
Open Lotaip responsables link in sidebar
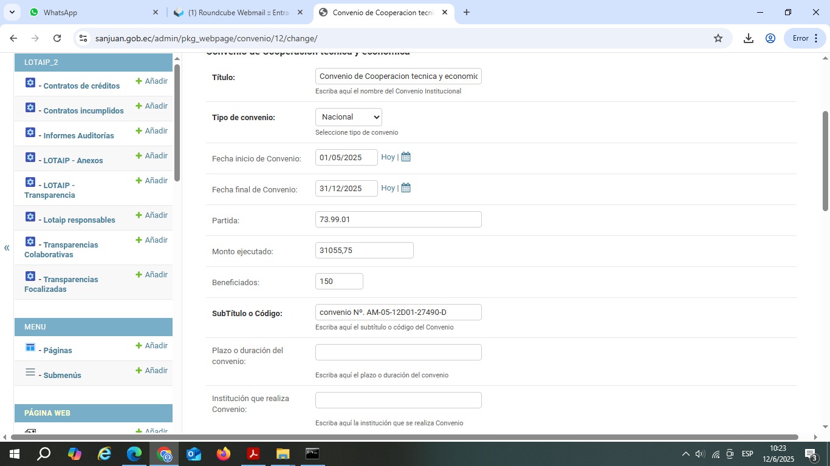tap(79, 220)
